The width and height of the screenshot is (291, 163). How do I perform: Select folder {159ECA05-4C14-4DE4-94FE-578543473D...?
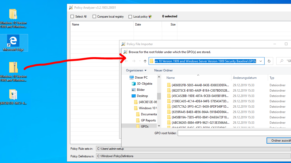pyautogui.click(x=198, y=101)
